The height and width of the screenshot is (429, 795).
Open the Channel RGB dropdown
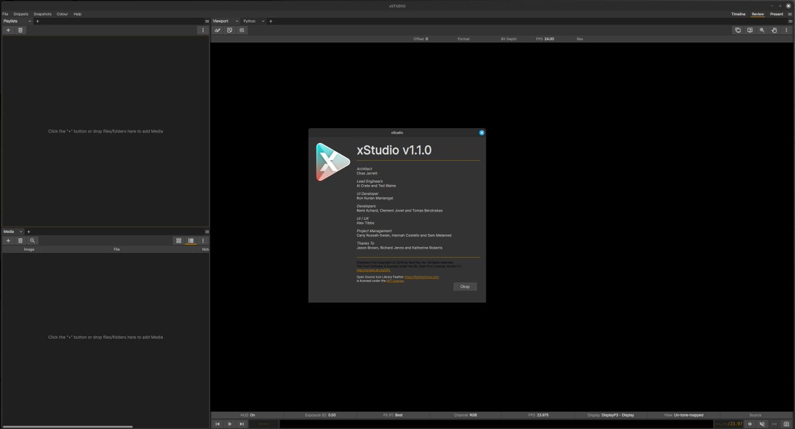coord(466,415)
